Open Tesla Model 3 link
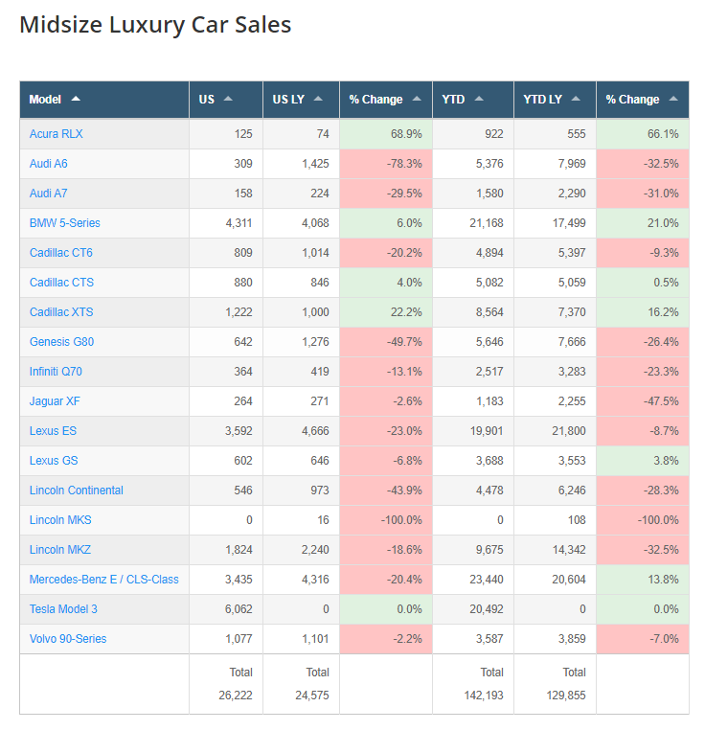This screenshot has width=705, height=753. click(63, 609)
